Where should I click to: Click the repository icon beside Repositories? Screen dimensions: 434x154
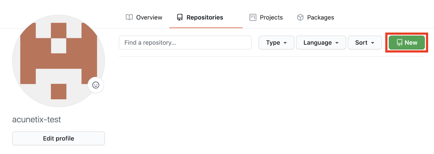pyautogui.click(x=180, y=17)
